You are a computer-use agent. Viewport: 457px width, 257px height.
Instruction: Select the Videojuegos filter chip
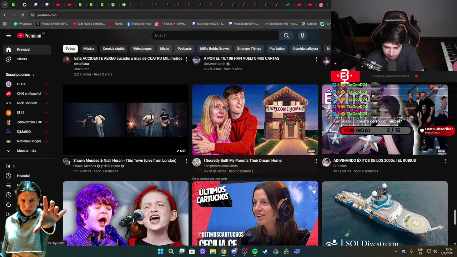tap(142, 49)
